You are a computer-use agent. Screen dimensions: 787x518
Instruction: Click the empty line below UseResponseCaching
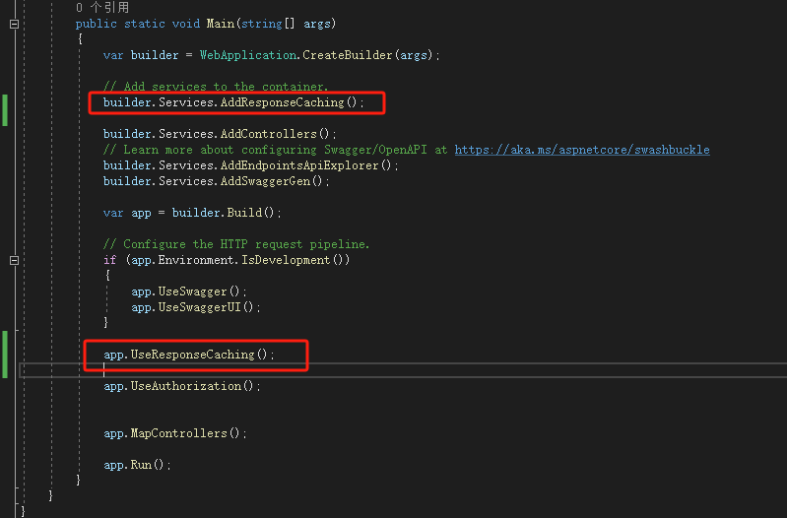pyautogui.click(x=295, y=370)
